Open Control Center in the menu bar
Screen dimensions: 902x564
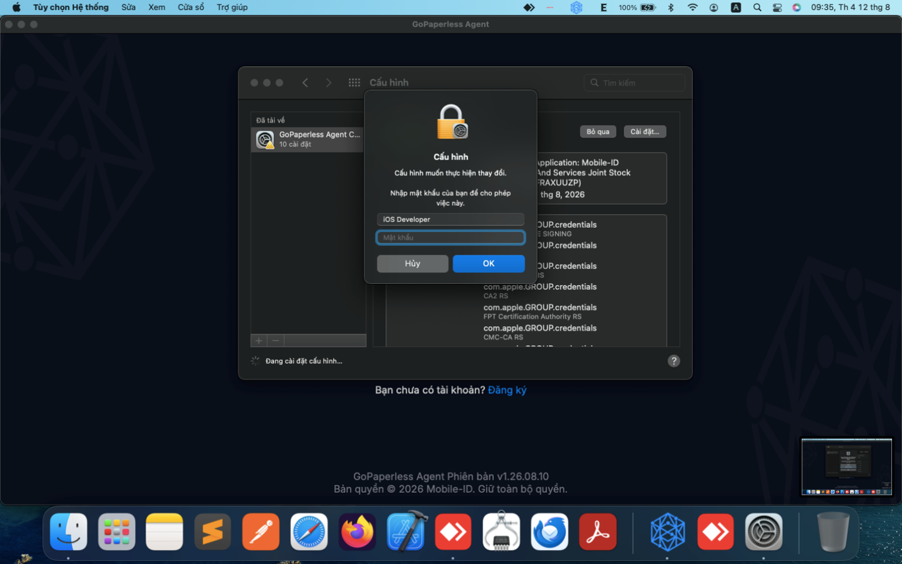click(x=777, y=8)
